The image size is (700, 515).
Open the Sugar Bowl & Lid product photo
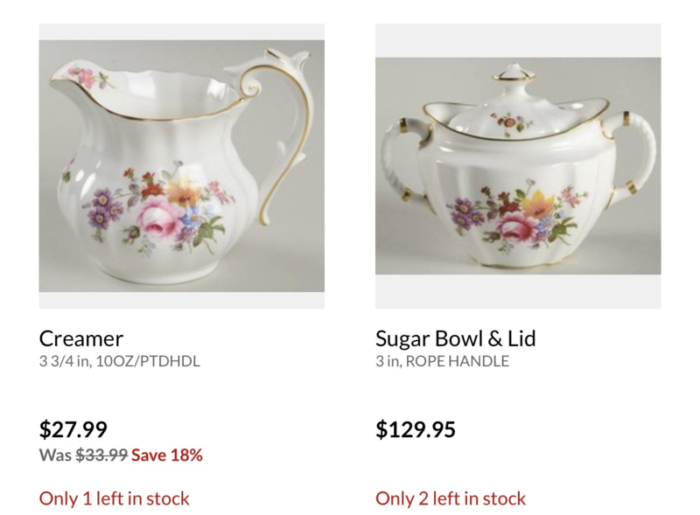518,166
